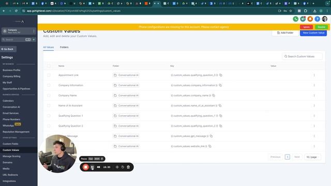The height and width of the screenshot is (186, 331).
Task: Select the Company Information row checkbox
Action: [49, 85]
